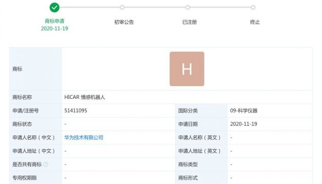Click the 申请人名称（中文）label
The width and height of the screenshot is (322, 184).
pyautogui.click(x=34, y=138)
